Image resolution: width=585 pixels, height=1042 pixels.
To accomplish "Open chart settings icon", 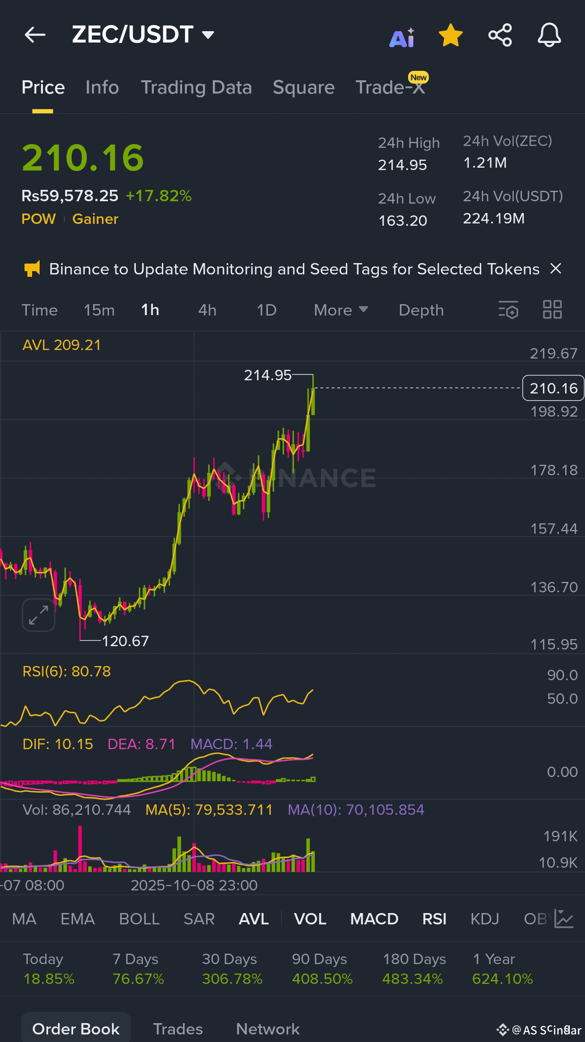I will coord(509,310).
